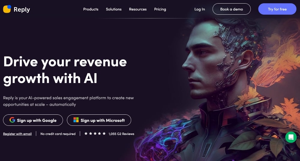Click the Book a demo button
The height and width of the screenshot is (161, 300).
point(232,9)
